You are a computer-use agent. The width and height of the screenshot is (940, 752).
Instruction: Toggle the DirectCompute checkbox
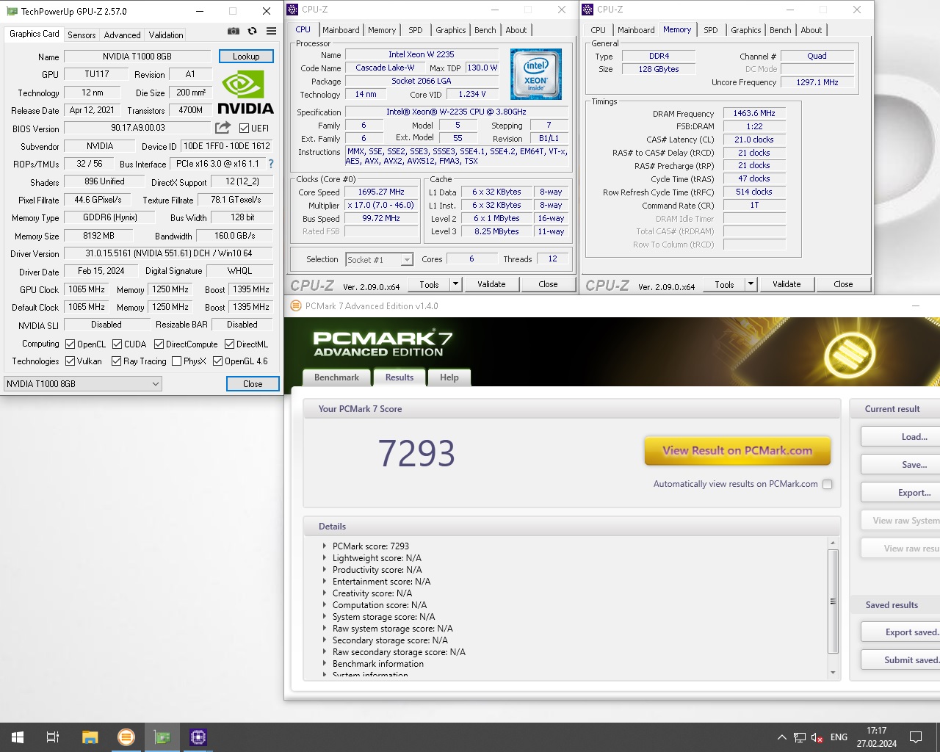pos(159,344)
